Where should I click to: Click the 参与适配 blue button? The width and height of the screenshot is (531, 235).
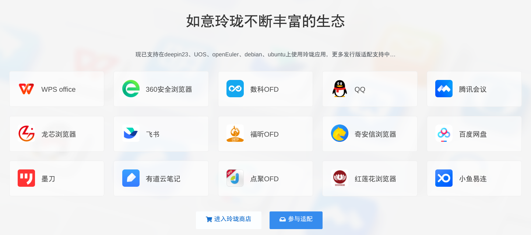click(x=296, y=220)
